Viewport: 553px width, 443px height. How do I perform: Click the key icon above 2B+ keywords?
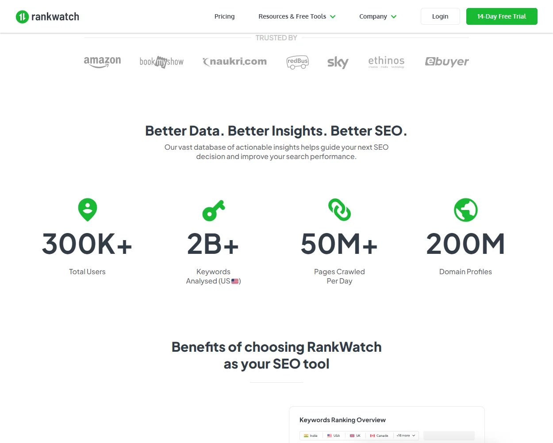(x=213, y=210)
